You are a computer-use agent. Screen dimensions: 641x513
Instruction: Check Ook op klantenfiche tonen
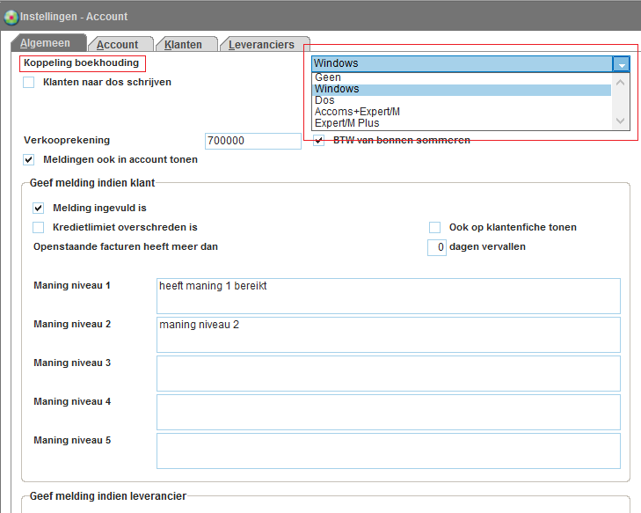pos(434,228)
